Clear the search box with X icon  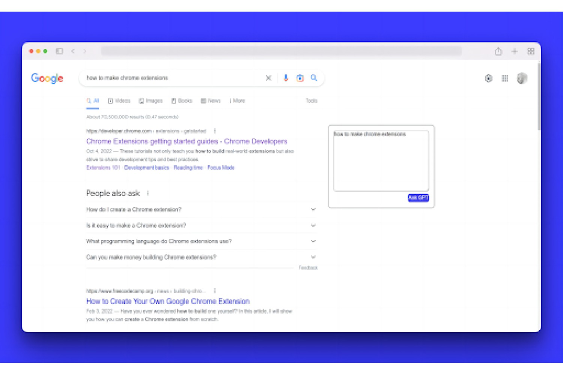[x=268, y=78]
